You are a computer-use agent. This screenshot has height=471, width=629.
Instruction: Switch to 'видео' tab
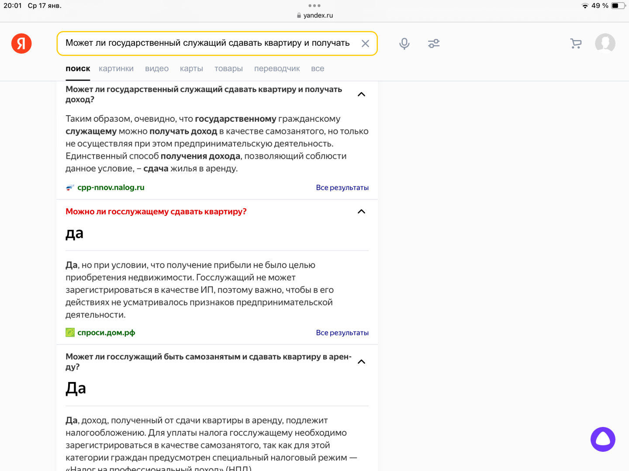click(x=157, y=68)
